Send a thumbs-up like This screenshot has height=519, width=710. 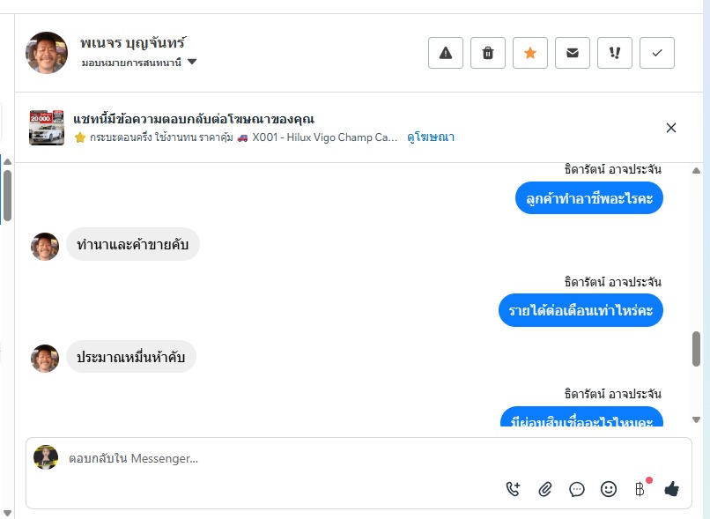[672, 489]
